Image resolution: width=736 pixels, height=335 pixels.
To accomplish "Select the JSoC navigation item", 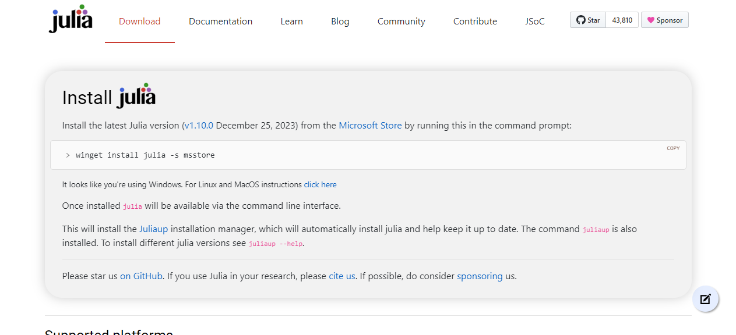I will (534, 22).
